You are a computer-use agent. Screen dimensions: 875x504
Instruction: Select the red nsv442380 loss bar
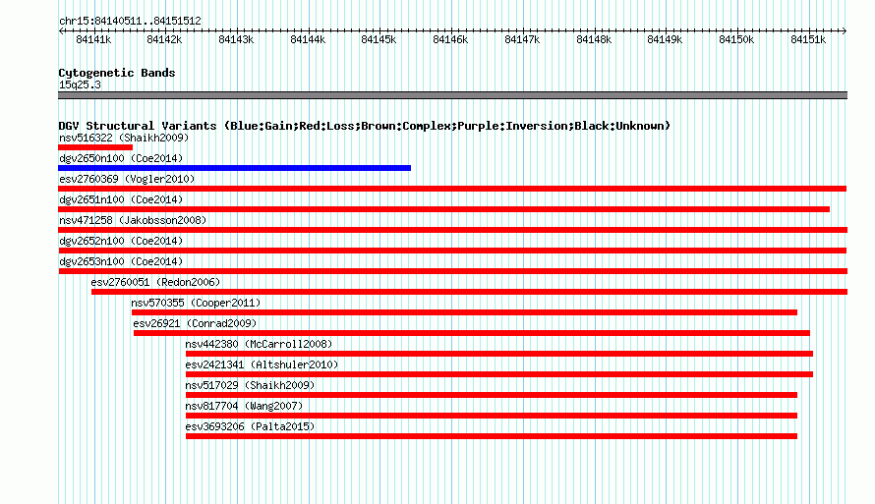click(x=499, y=354)
